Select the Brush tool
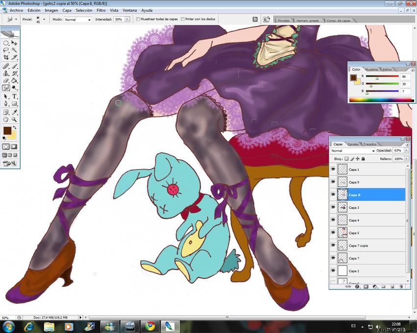The width and height of the screenshot is (417, 333). 14,66
